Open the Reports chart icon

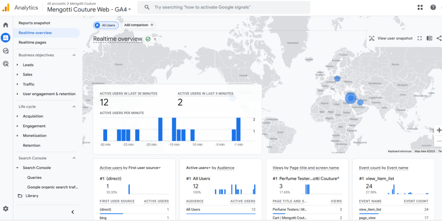pos(6,37)
